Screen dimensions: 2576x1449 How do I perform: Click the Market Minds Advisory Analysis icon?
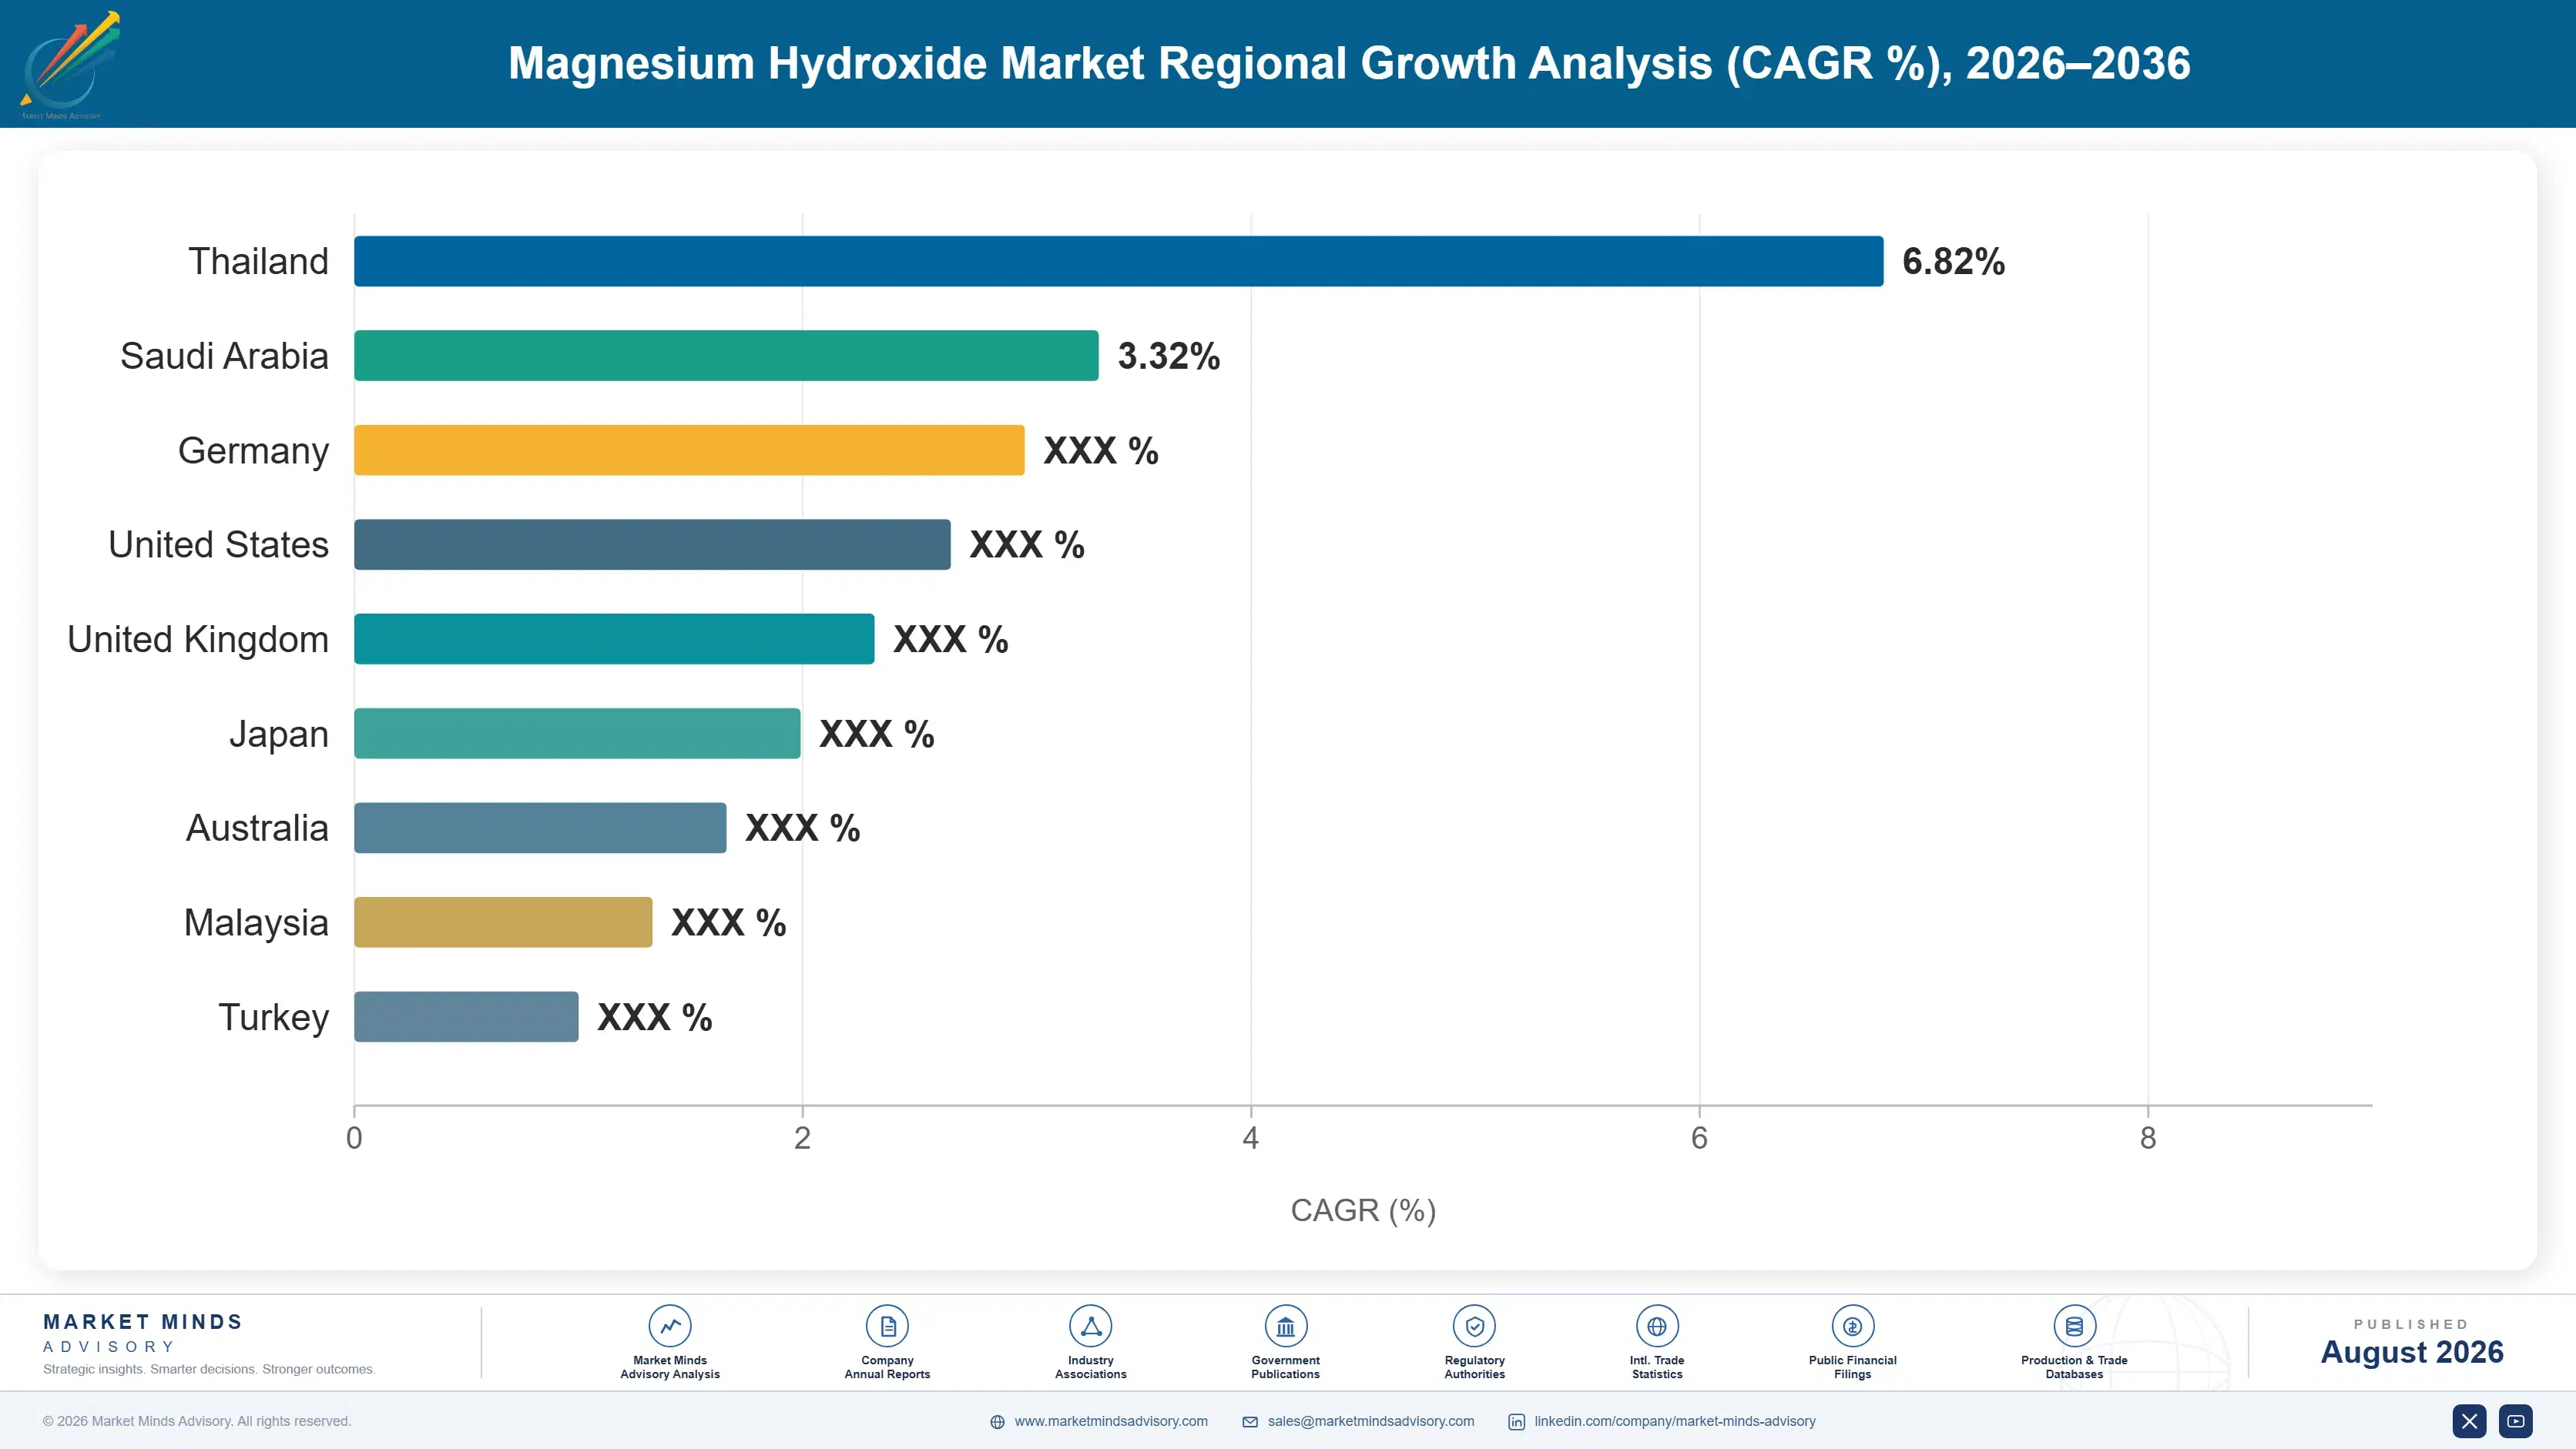click(x=670, y=1326)
